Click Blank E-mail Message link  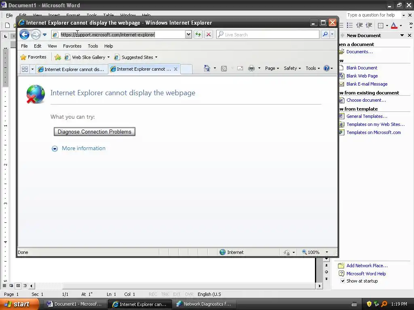point(367,84)
